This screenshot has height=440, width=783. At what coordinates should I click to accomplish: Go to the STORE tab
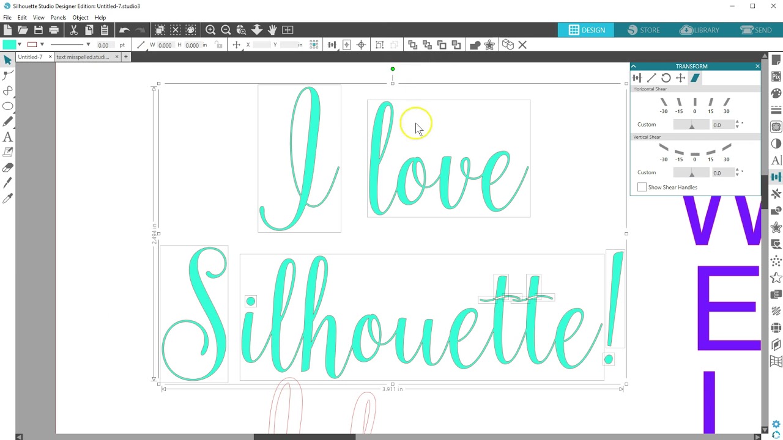click(644, 30)
